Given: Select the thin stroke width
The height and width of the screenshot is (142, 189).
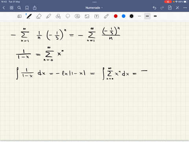Looking at the screenshot, I should tap(139, 16).
